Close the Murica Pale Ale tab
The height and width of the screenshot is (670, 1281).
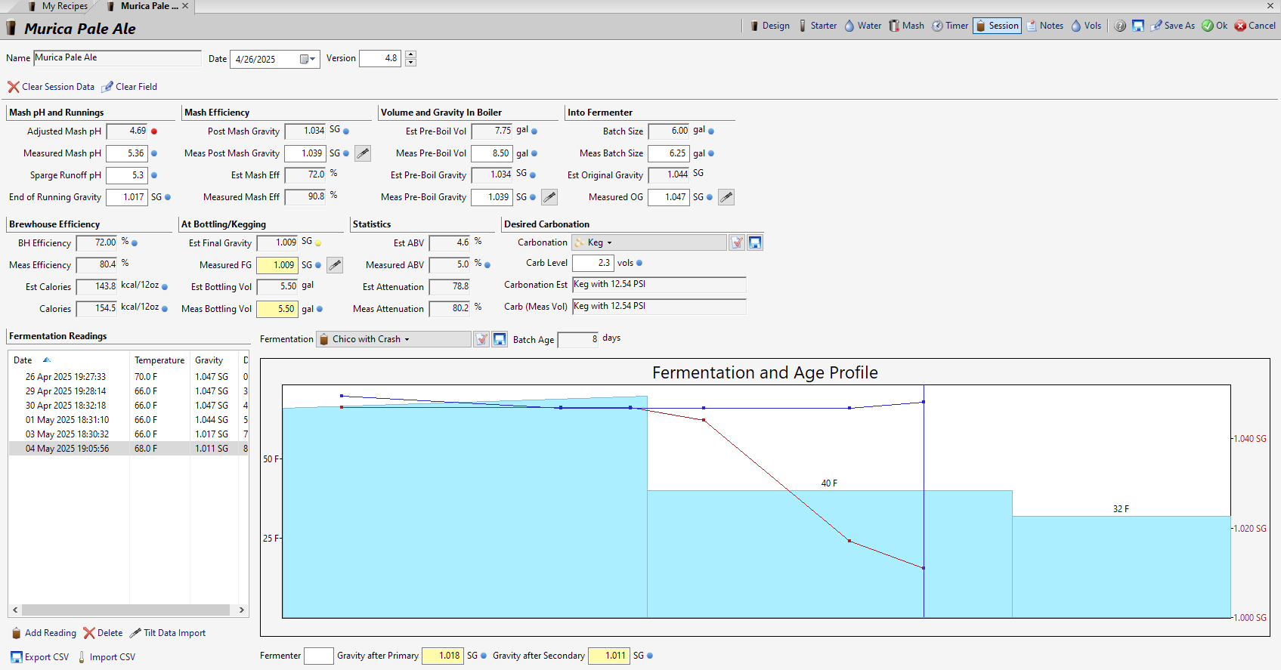(x=185, y=6)
